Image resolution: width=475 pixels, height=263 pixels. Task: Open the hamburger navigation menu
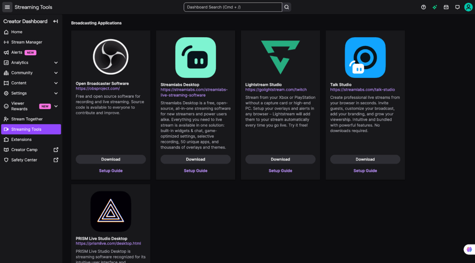tap(7, 7)
